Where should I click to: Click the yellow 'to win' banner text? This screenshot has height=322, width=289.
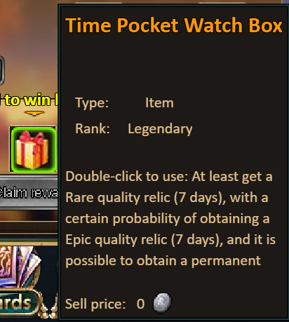pos(29,100)
